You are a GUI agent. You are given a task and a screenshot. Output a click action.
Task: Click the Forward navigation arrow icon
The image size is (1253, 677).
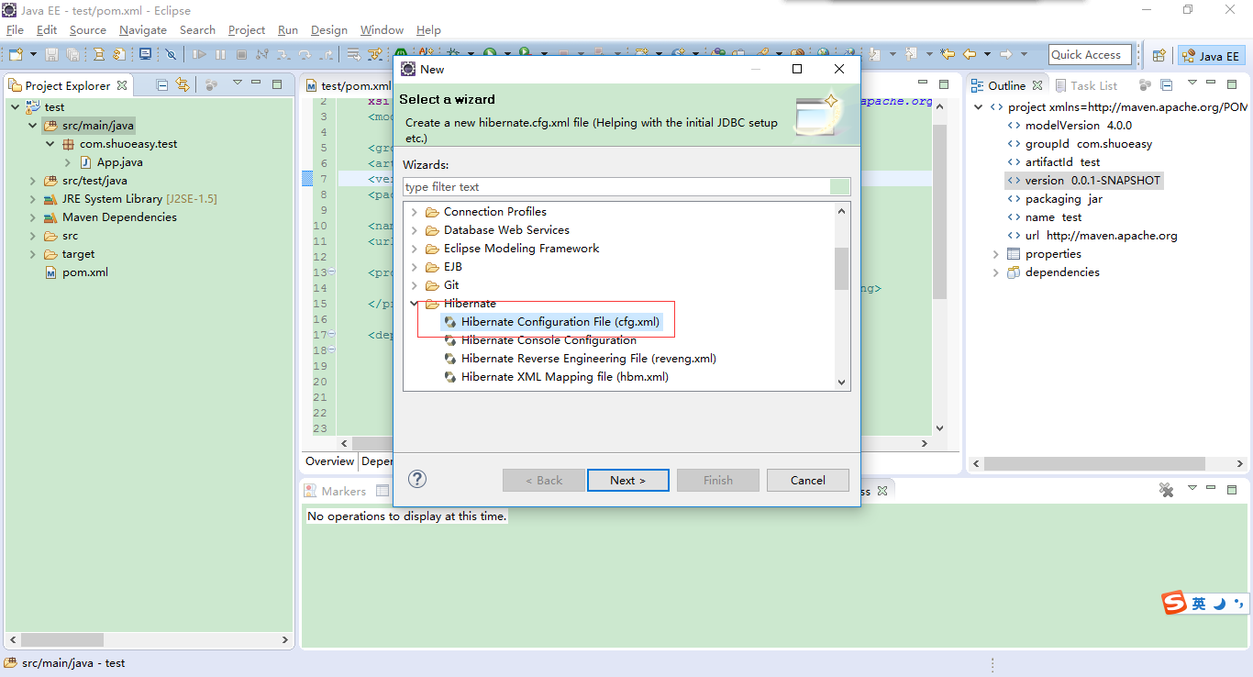(1006, 55)
